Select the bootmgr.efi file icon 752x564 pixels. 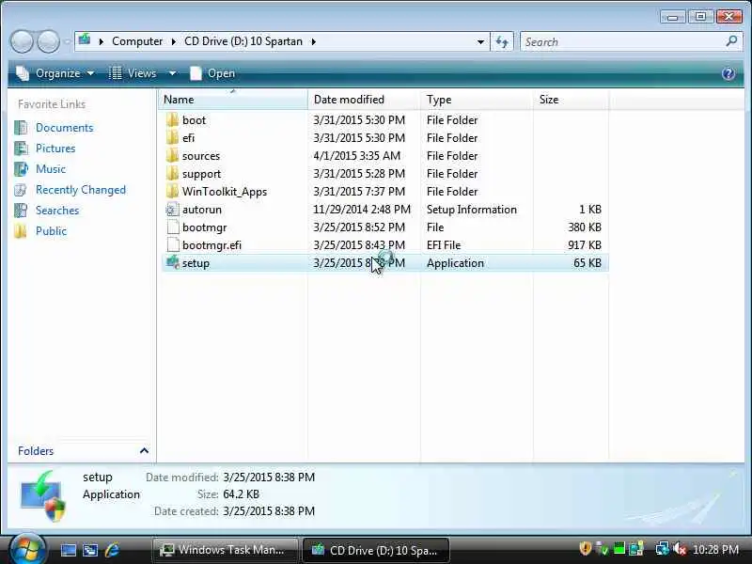coord(173,245)
